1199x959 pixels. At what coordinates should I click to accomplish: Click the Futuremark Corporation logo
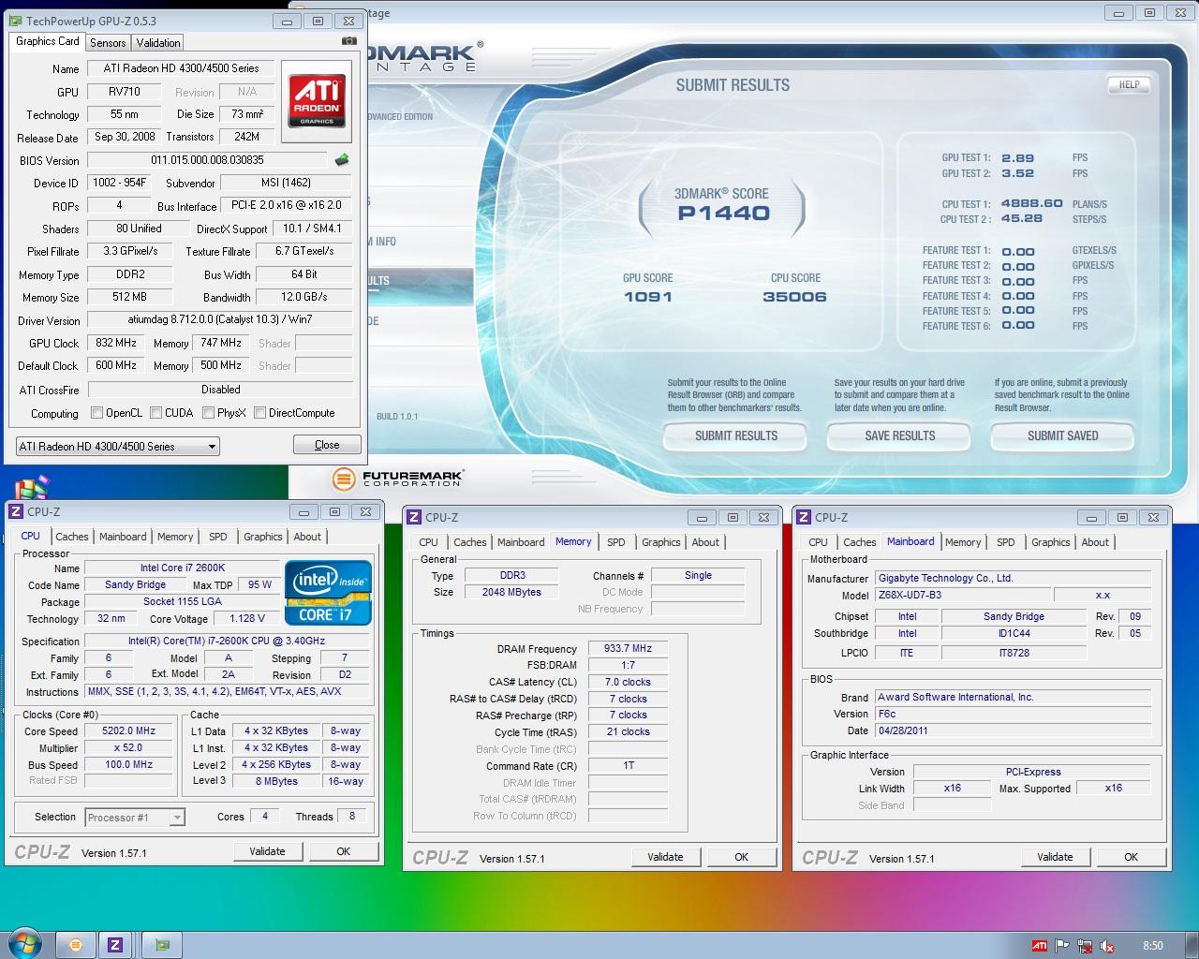[397, 479]
